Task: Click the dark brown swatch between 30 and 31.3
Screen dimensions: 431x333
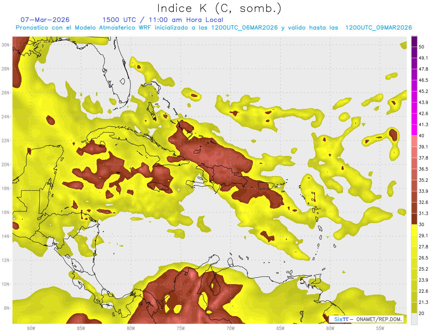Action: 414,219
